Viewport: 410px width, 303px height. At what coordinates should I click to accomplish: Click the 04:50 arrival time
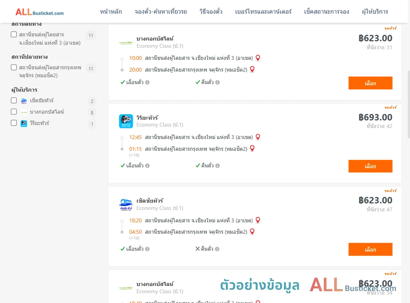tap(136, 232)
